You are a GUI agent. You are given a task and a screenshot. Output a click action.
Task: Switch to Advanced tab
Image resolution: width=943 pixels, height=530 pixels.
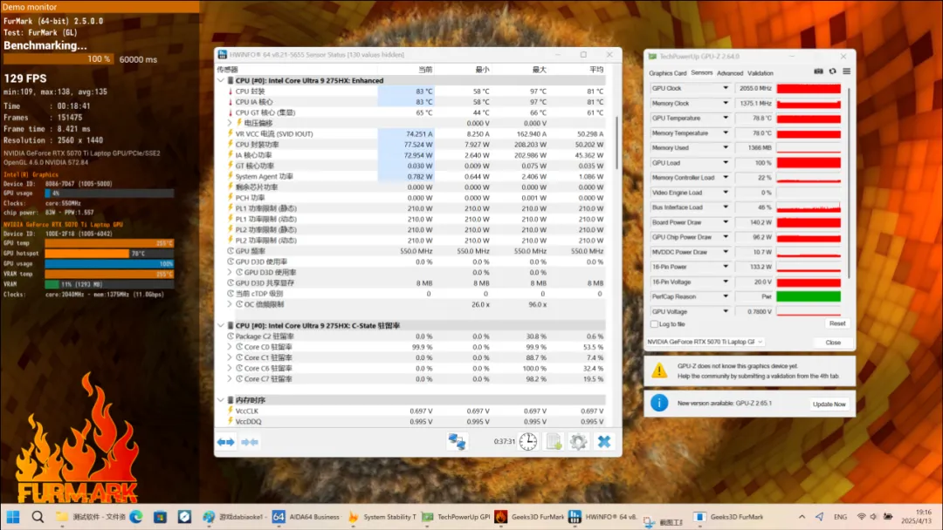click(730, 73)
